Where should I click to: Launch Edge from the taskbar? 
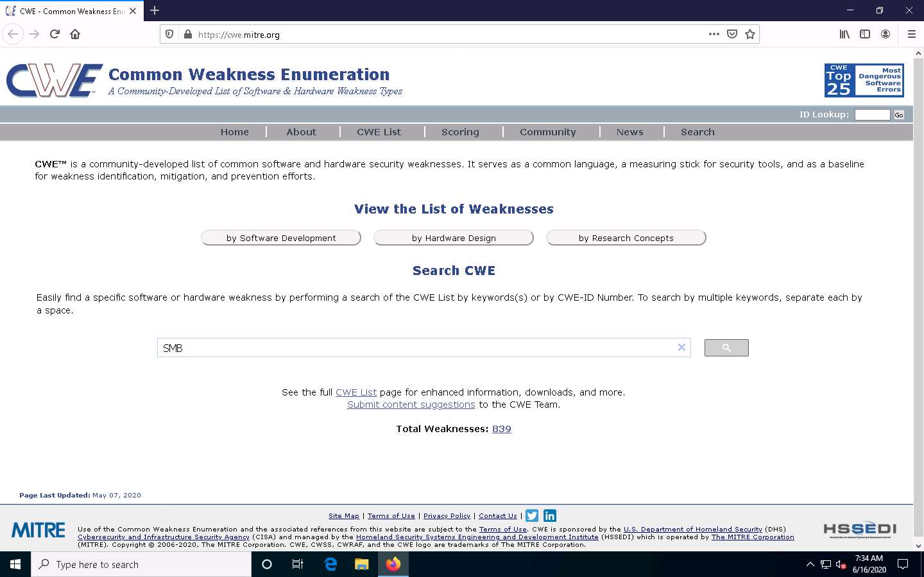330,564
